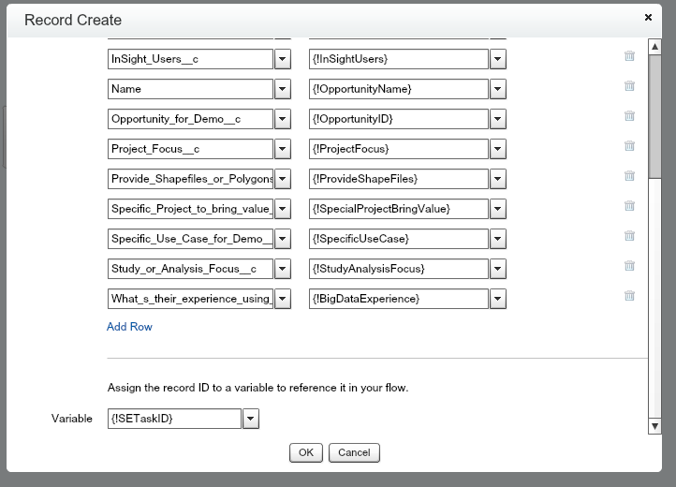This screenshot has width=676, height=487.
Task: Click trash icon for Project_Focus__c row
Action: tap(629, 146)
